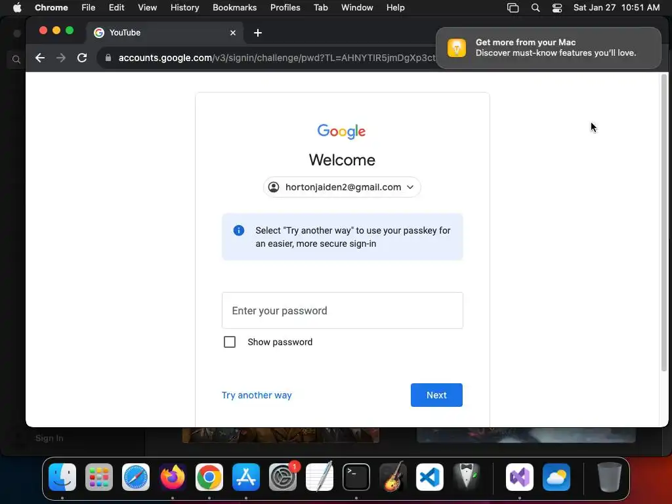The height and width of the screenshot is (504, 672).
Task: Expand the hortonjaiden2@gmail.com account switcher
Action: coord(342,187)
